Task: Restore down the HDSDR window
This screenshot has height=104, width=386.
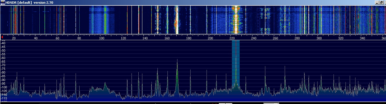Action: 381,2
